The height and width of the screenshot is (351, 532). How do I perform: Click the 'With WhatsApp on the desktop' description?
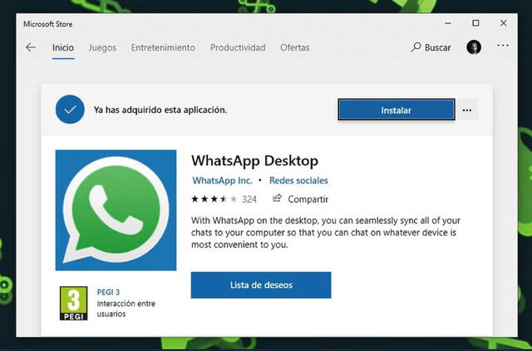point(326,232)
